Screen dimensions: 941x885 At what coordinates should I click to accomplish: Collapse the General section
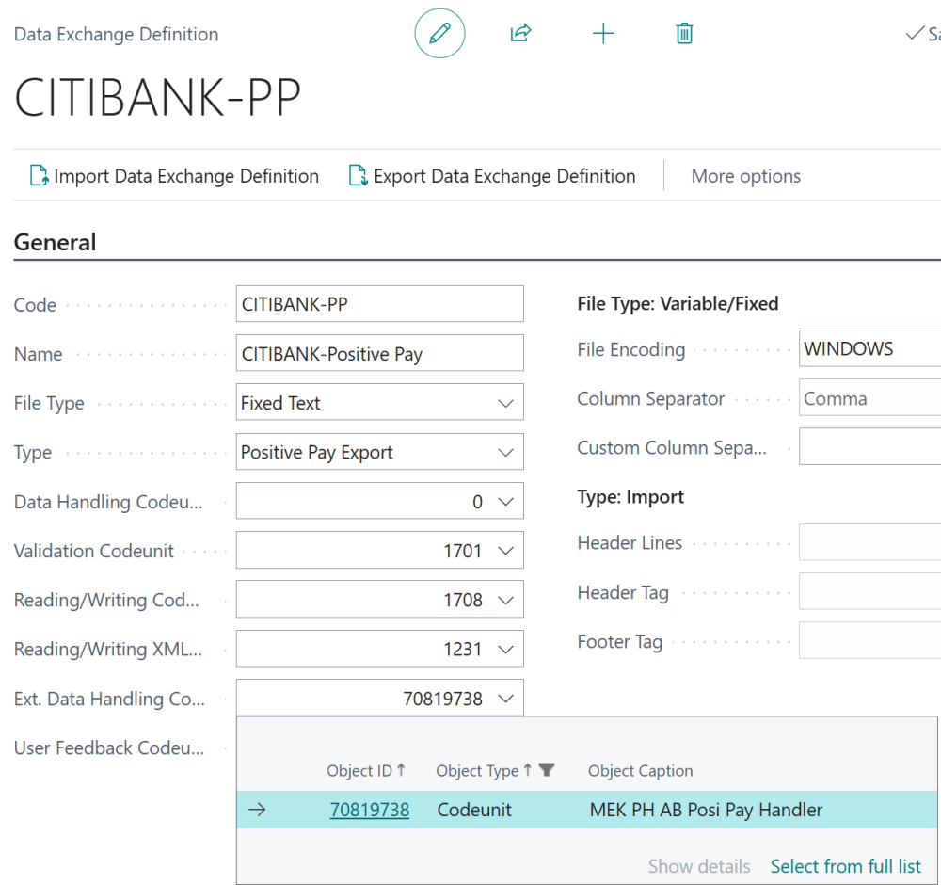[x=55, y=242]
